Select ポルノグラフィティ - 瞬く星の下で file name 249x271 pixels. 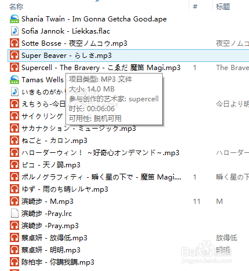(x=101, y=177)
